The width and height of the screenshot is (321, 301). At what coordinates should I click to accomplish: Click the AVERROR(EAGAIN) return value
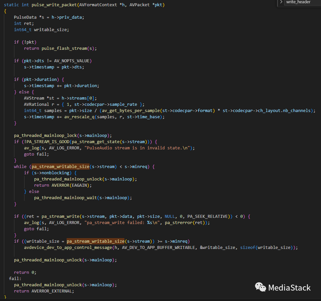pos(71,185)
